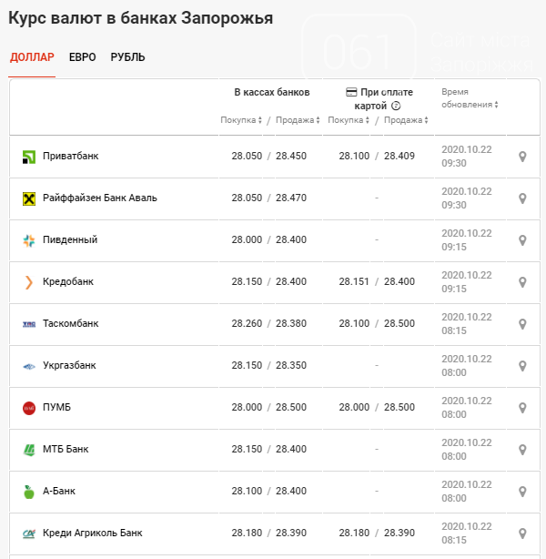This screenshot has height=559, width=546.
Task: Click the location marker for Укргазбанк
Action: 522,366
